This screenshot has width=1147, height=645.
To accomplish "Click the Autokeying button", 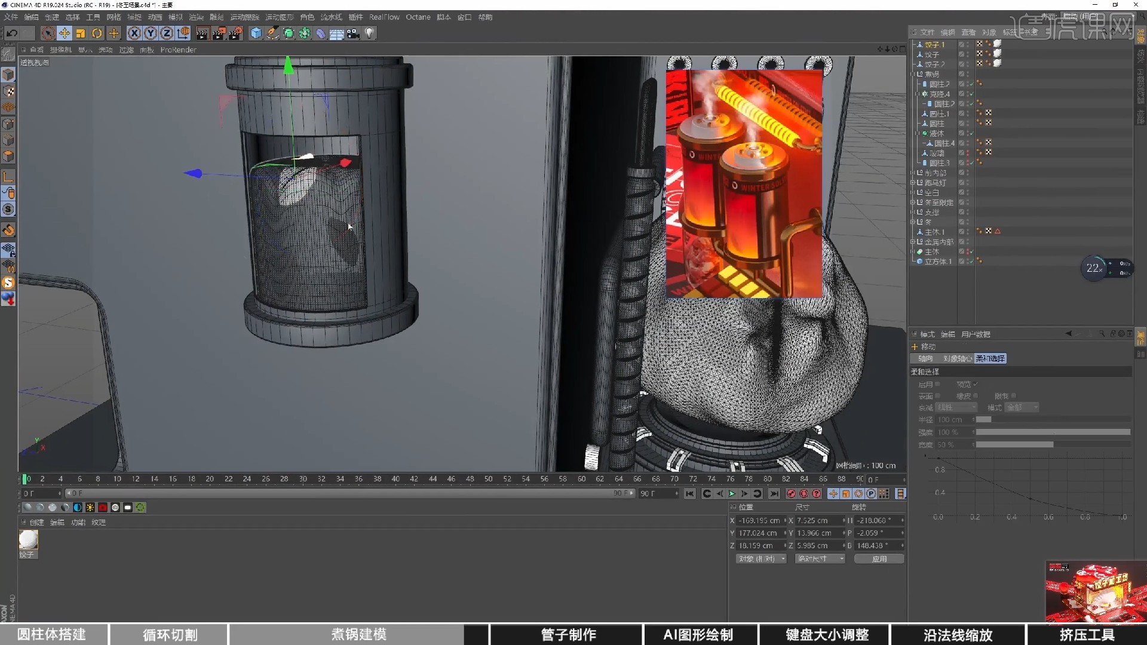I will click(804, 494).
